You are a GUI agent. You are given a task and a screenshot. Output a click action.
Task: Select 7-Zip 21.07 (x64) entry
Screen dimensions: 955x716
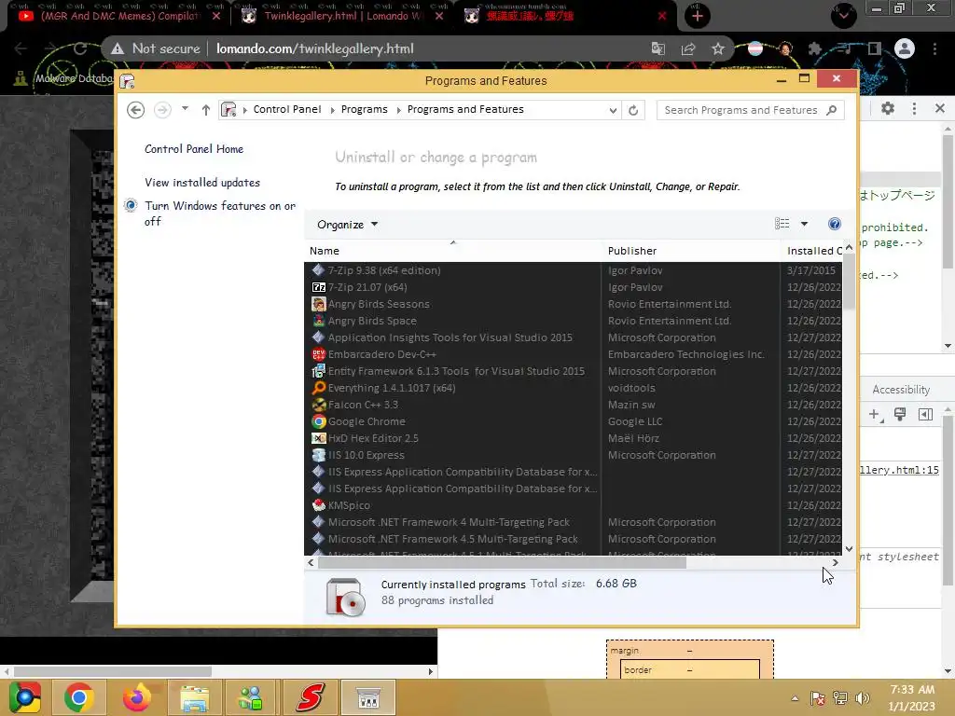[573, 287]
